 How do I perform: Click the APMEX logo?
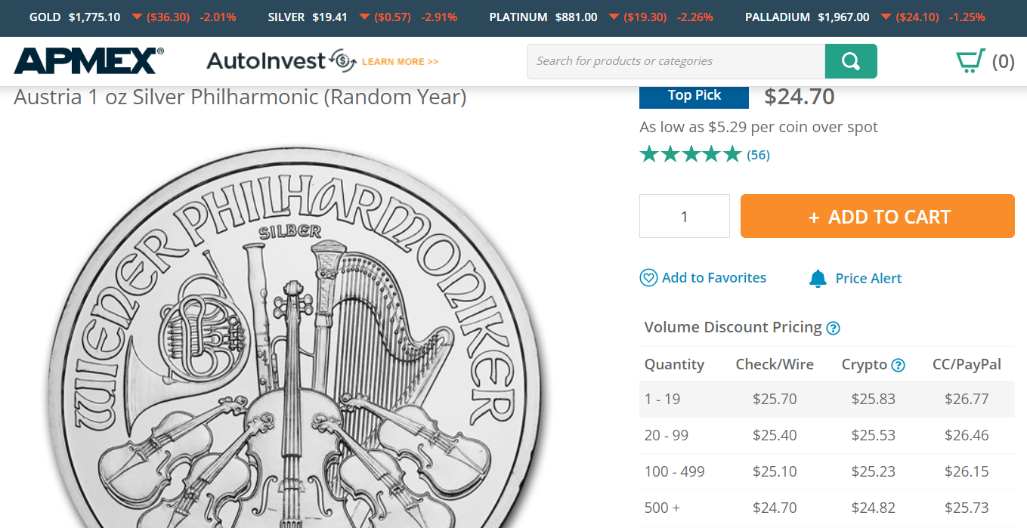88,61
